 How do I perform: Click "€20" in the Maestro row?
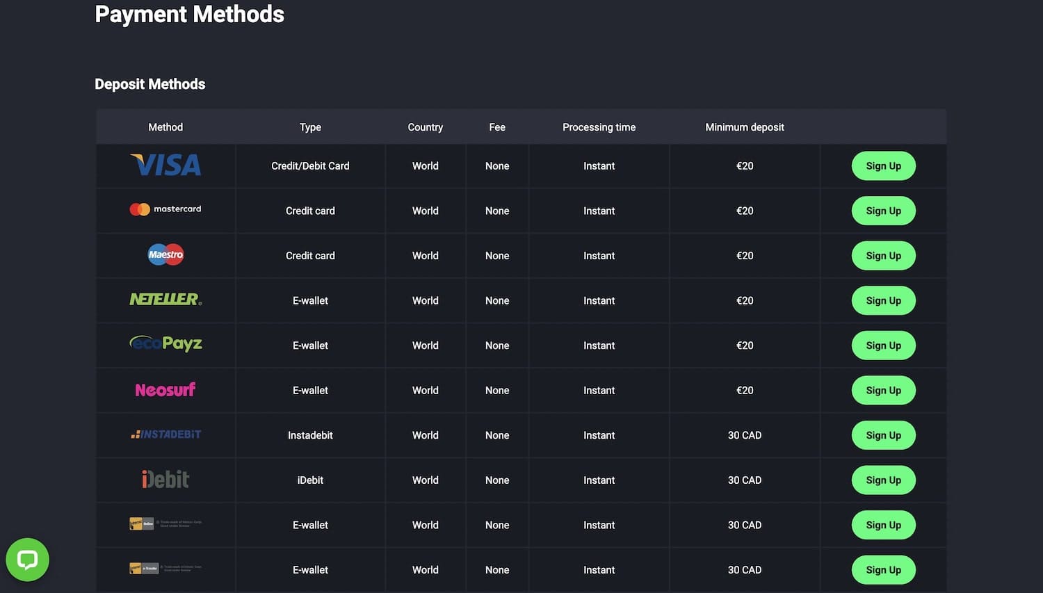745,256
